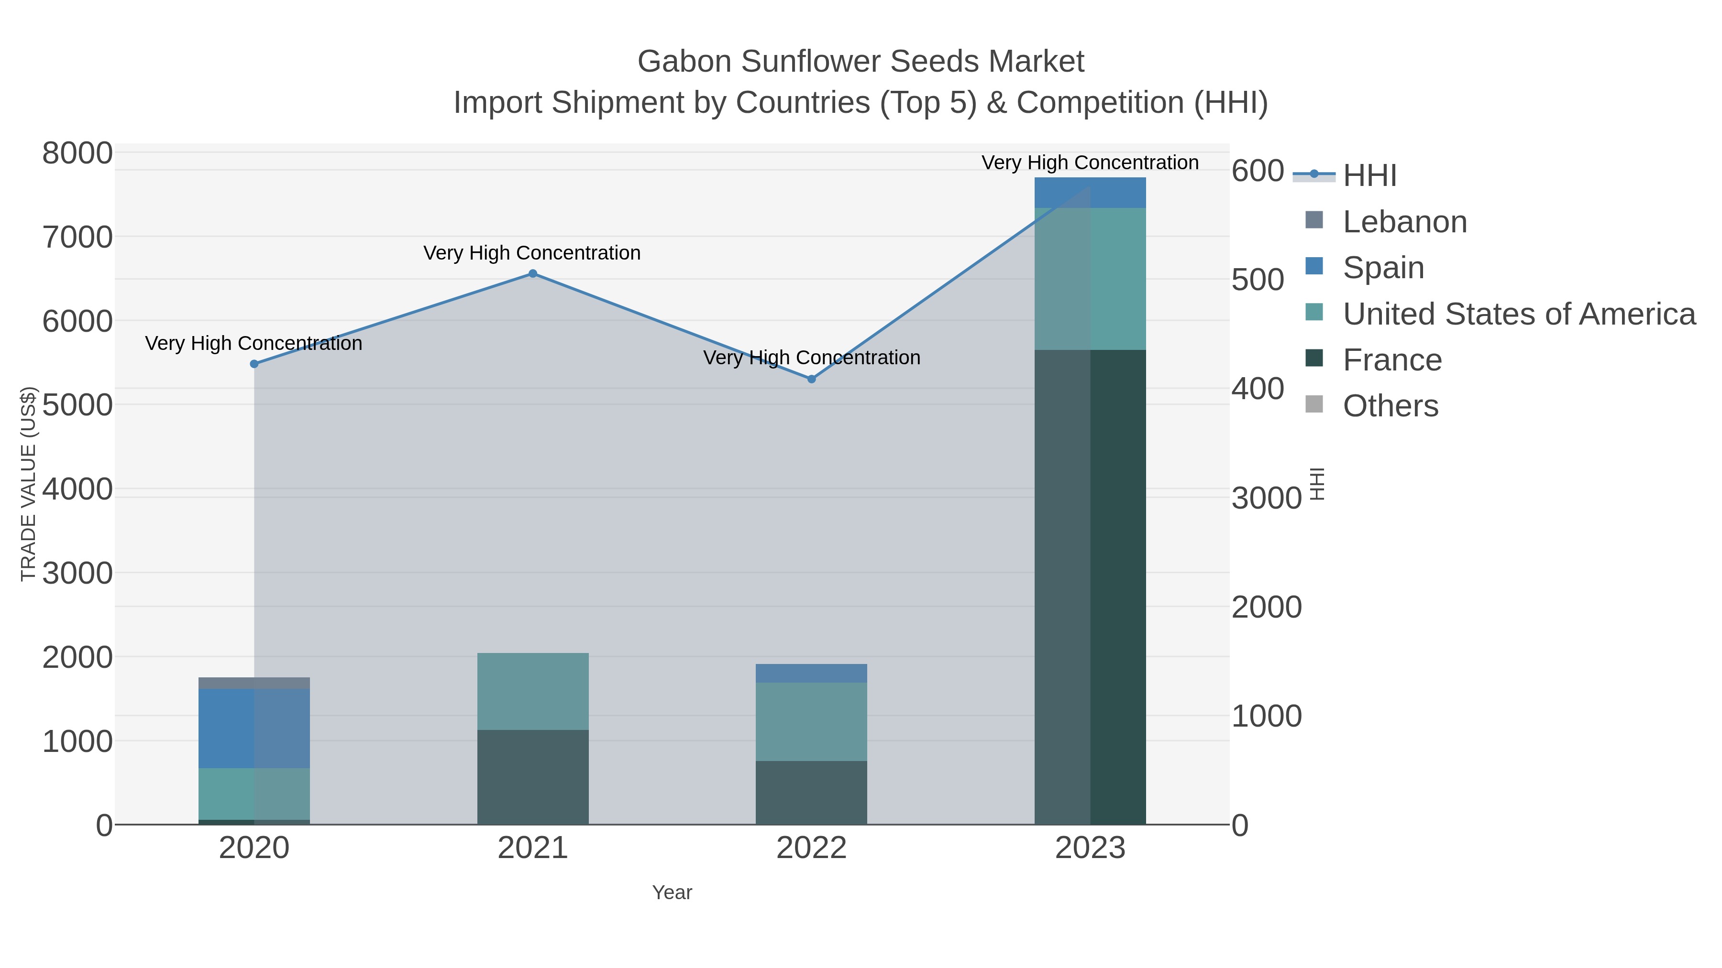1722x968 pixels.
Task: Click the 2023 United States bar segment
Action: (1090, 279)
